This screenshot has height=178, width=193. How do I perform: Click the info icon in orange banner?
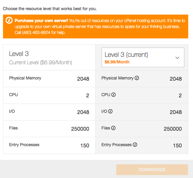[x=9, y=20]
